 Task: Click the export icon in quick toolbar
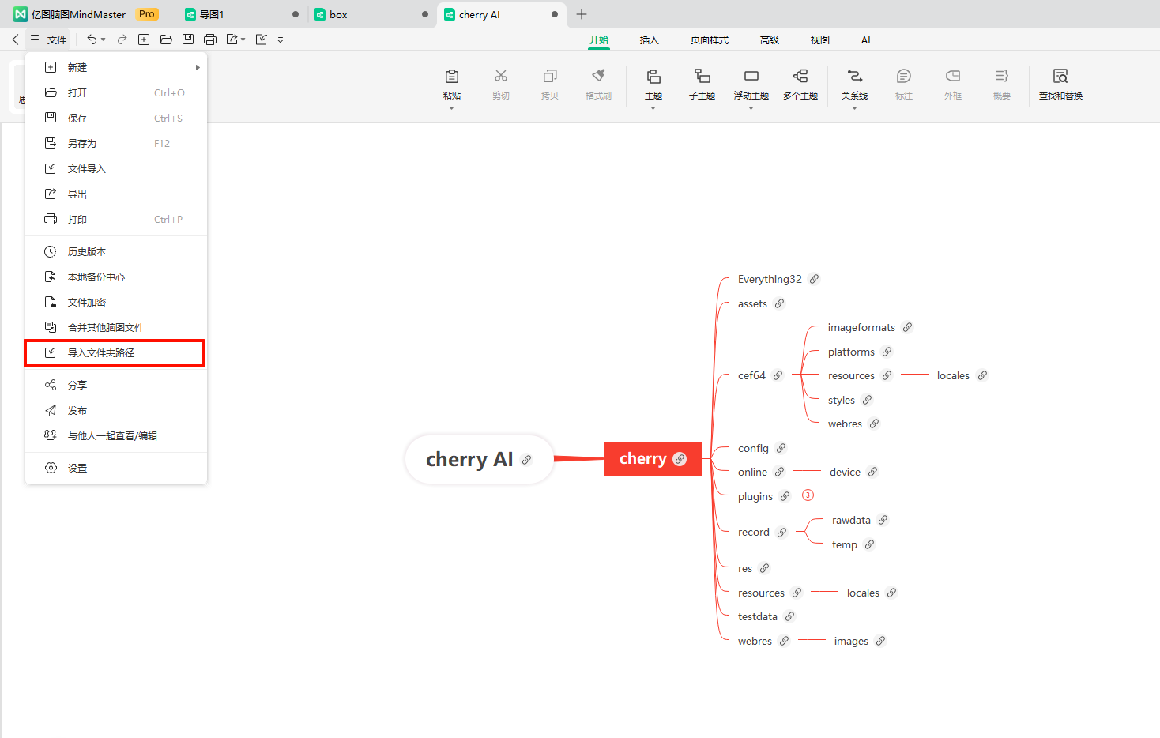(232, 40)
